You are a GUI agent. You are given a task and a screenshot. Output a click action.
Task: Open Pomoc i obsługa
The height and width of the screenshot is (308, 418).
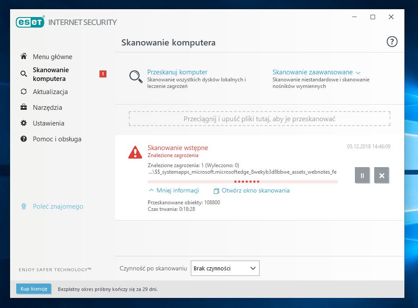pos(57,139)
